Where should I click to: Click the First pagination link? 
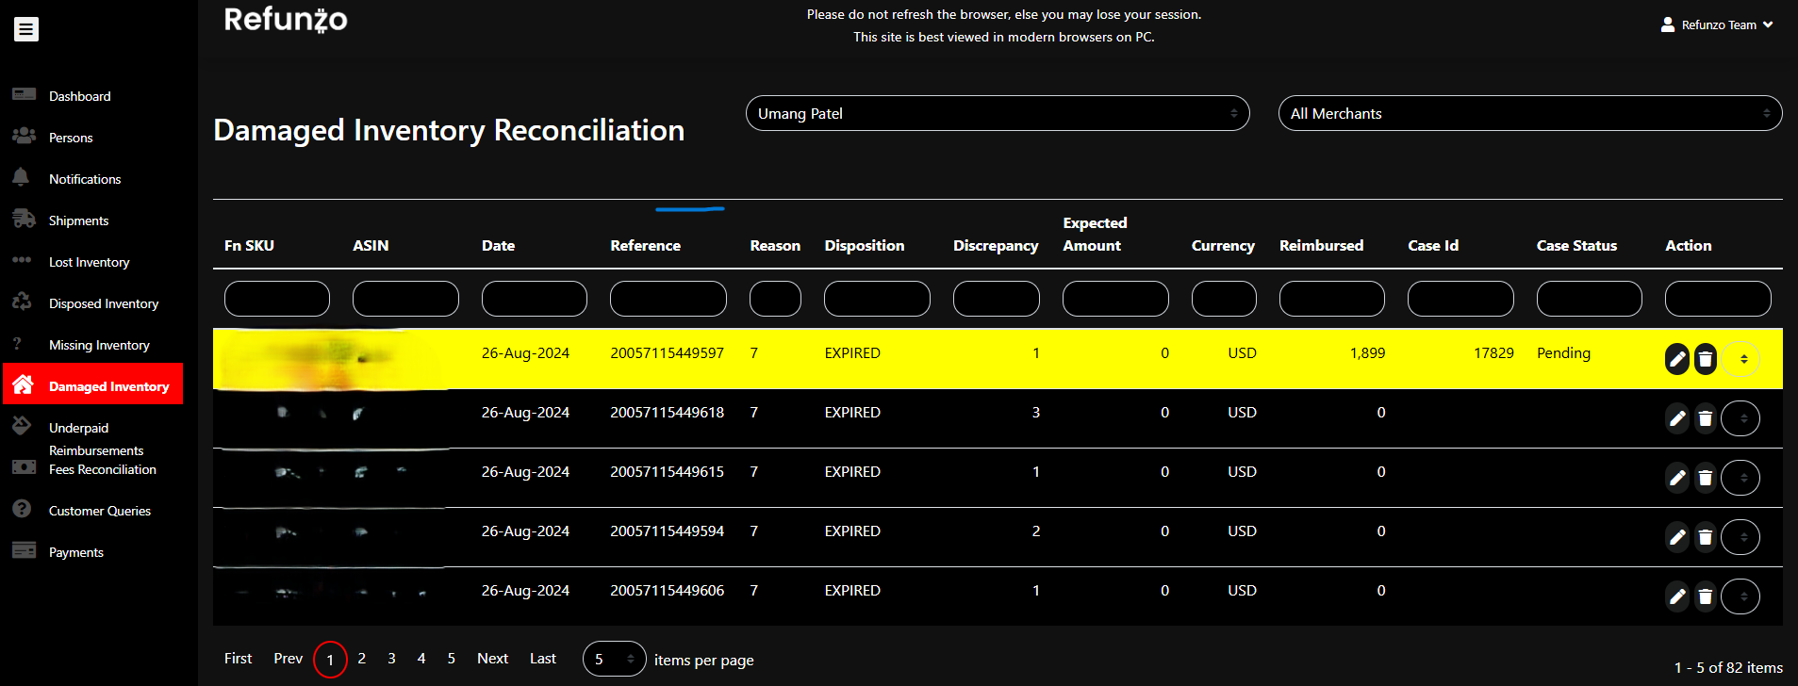(x=238, y=659)
